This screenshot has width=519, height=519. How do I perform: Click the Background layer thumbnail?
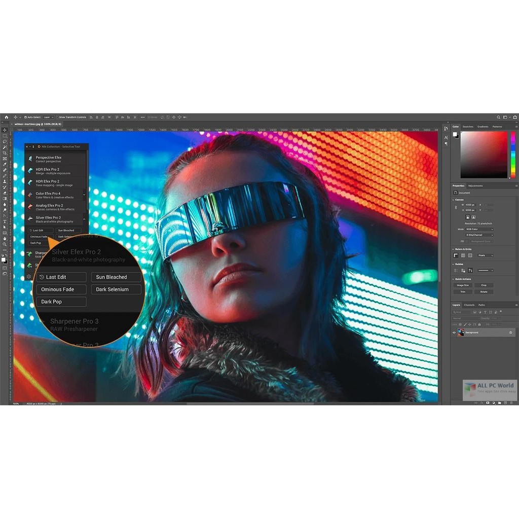tap(462, 332)
